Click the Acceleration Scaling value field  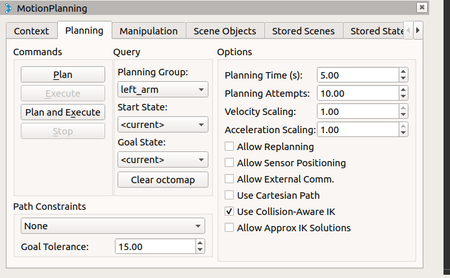click(358, 129)
